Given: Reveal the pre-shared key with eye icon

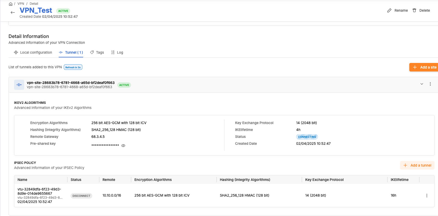Looking at the screenshot, I should (123, 146).
